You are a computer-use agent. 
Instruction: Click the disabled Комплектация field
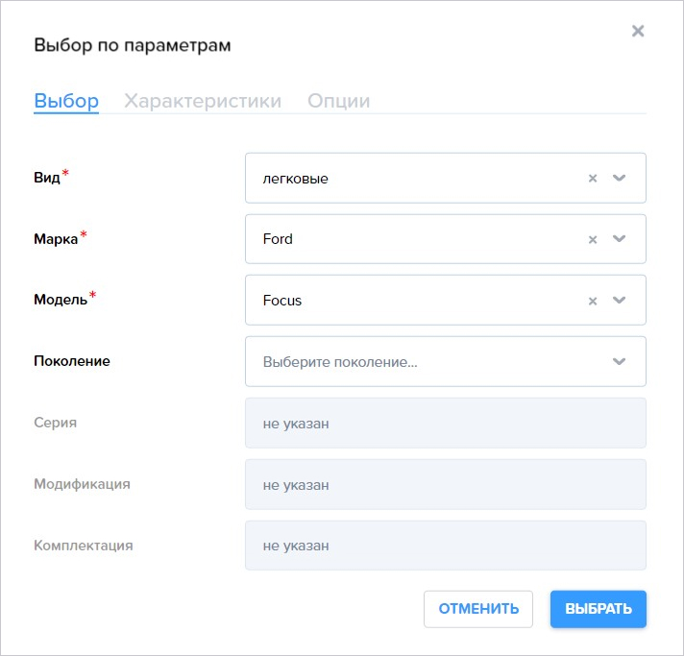(446, 546)
